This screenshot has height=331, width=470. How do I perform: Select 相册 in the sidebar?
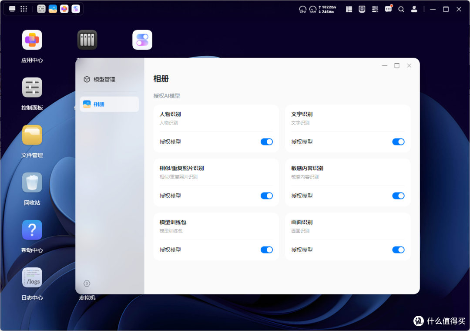click(109, 104)
